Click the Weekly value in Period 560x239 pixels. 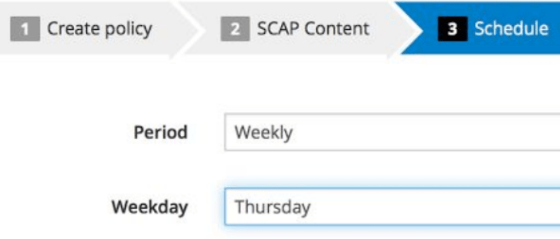(x=263, y=132)
